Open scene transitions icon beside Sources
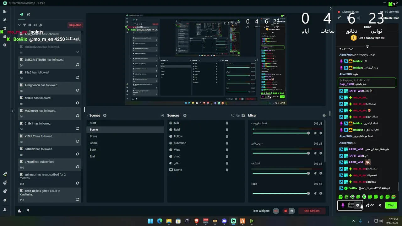 162,116
